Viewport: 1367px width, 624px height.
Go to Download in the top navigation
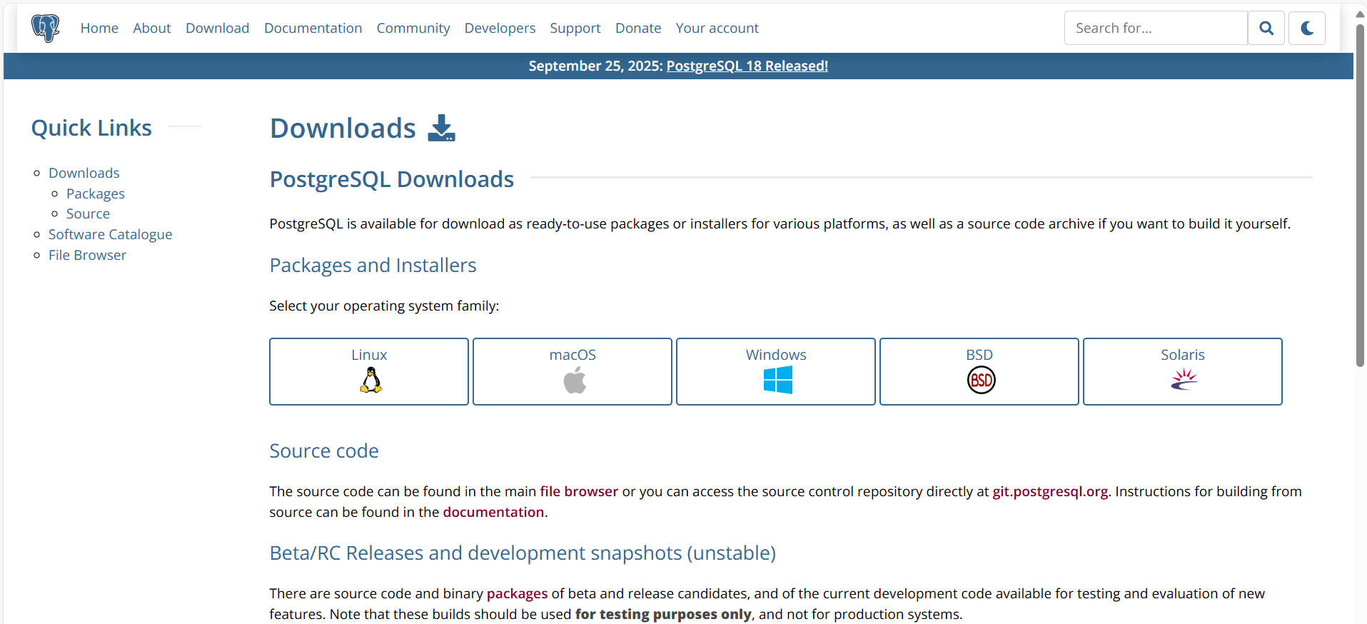[x=217, y=28]
